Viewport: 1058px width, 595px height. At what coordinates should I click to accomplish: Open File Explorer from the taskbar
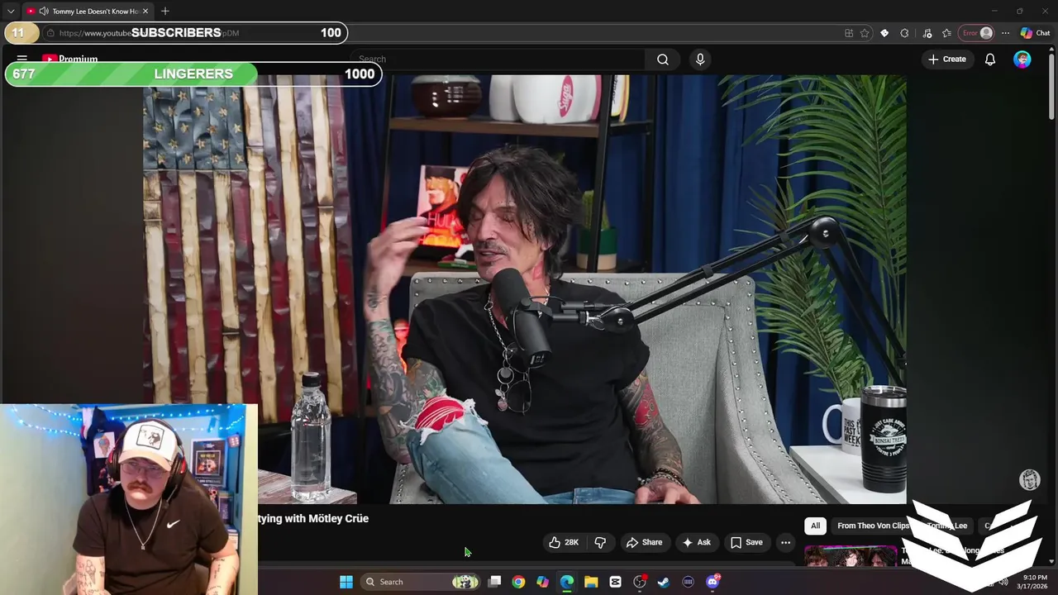point(591,582)
